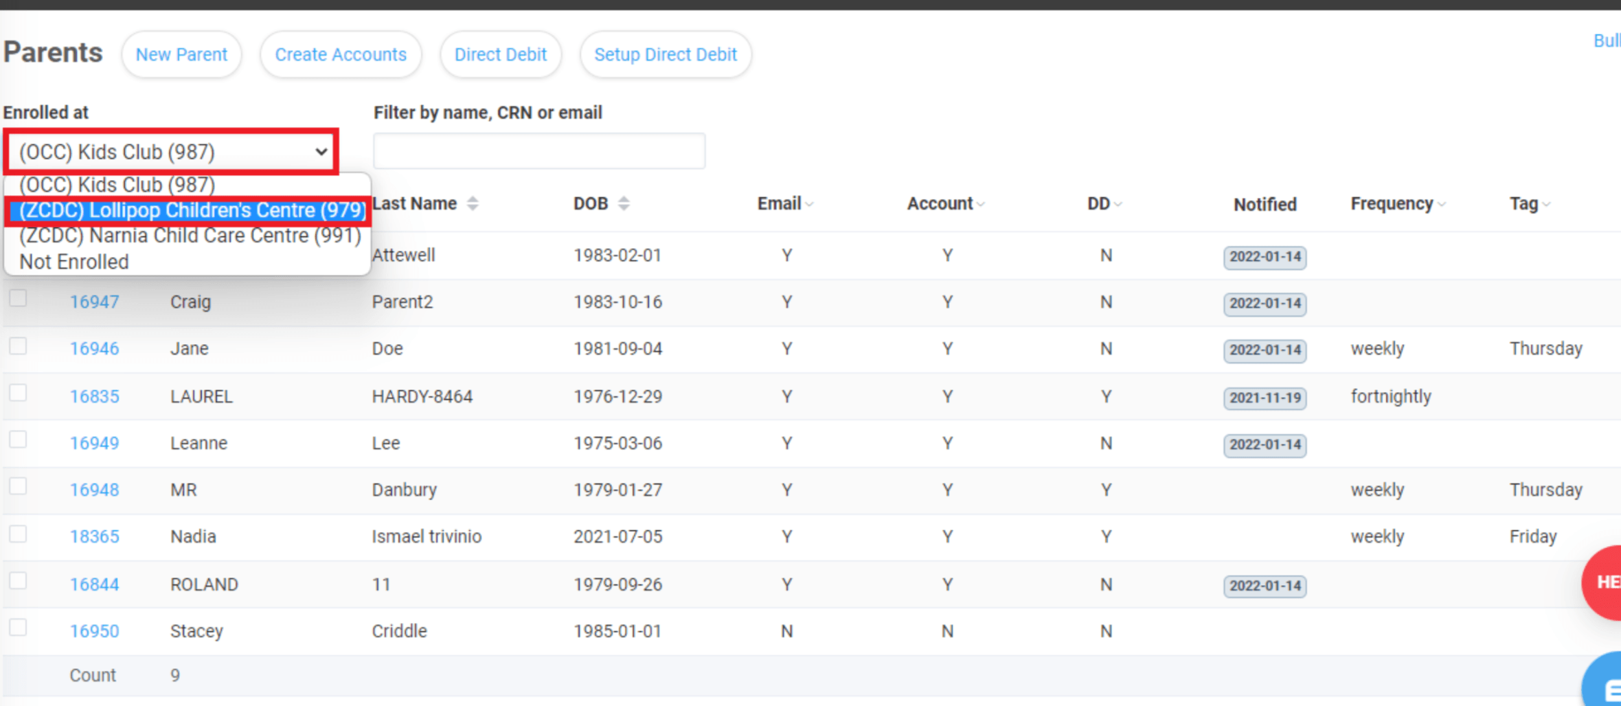Screen dimensions: 1621x706
Task: Open parent ID 18365
Action: pyautogui.click(x=94, y=537)
